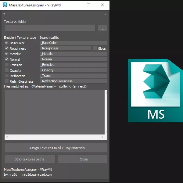Check the Refr. Glossiness checkbox
The width and height of the screenshot is (183, 183).
[7, 81]
